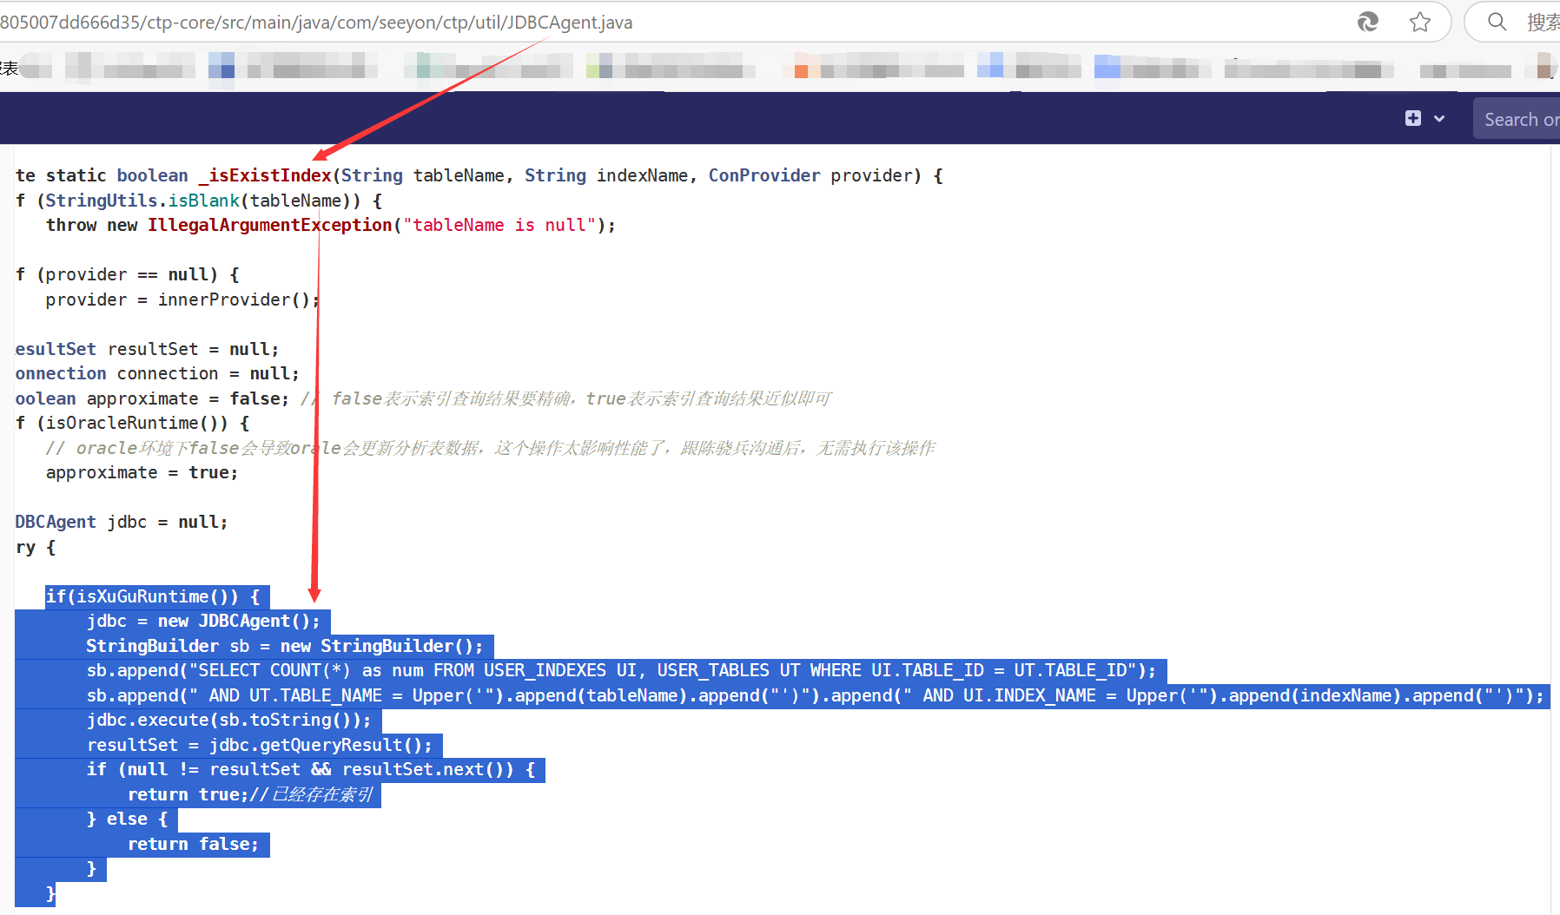Screen dimensions: 1560x915
Task: Focus the GitLab 'Search or' field
Action: point(1520,119)
